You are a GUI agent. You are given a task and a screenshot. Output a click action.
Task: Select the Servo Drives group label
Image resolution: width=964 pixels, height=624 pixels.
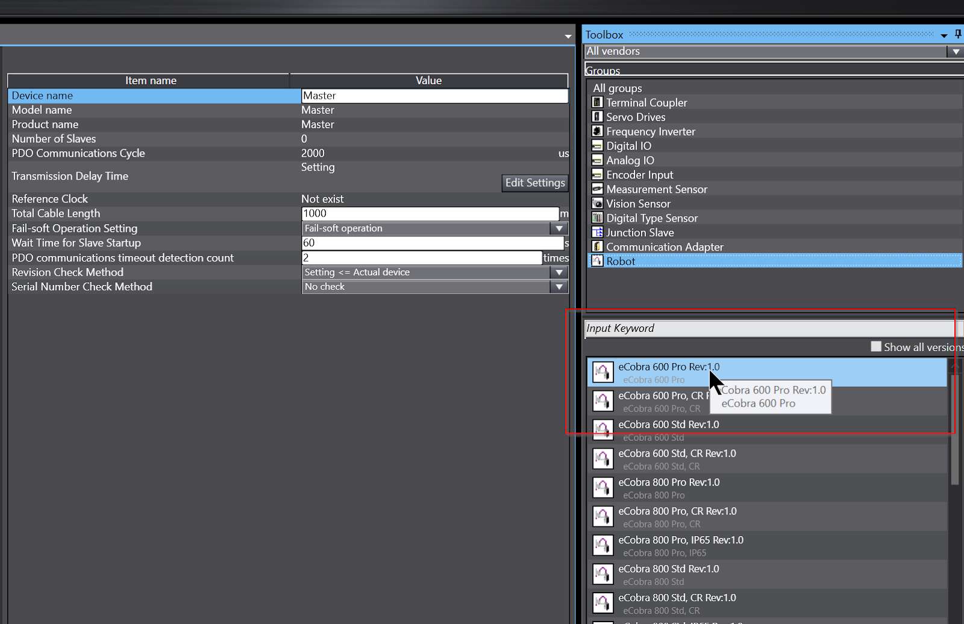tap(636, 117)
